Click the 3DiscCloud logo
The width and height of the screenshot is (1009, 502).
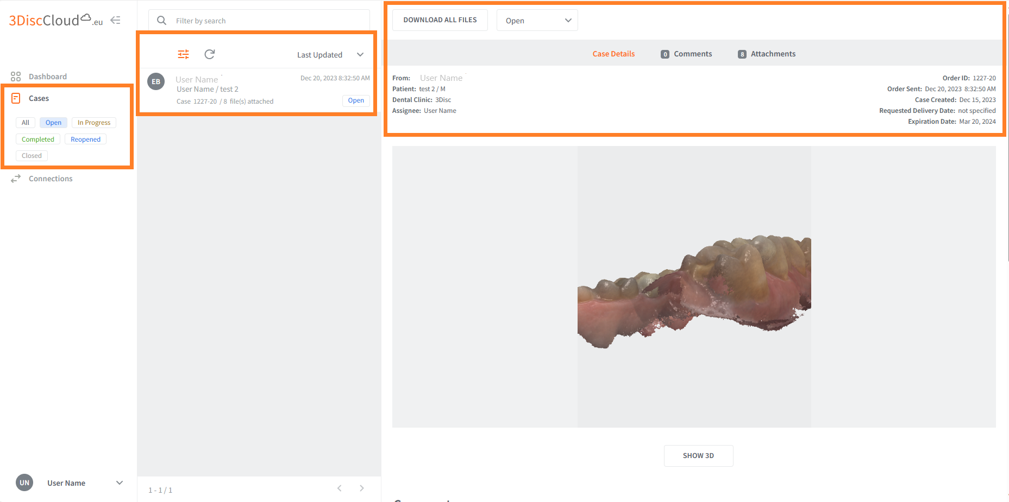click(55, 20)
